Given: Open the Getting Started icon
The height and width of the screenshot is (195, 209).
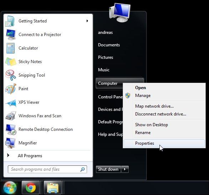Looking at the screenshot, I should click(x=10, y=21).
